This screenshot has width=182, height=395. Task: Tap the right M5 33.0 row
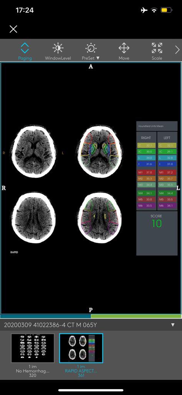[146, 199]
